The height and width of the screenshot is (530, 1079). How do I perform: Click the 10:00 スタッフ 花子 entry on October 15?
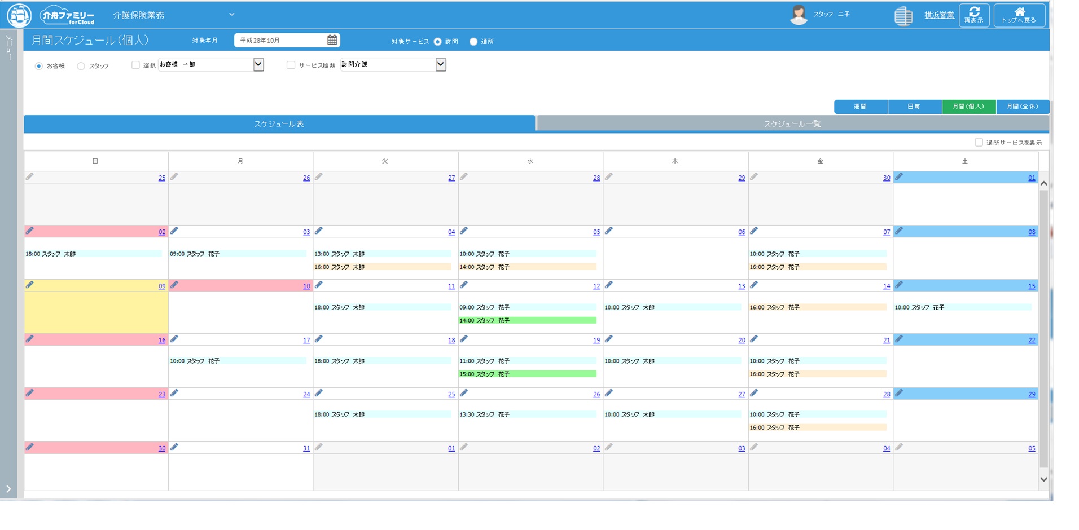pyautogui.click(x=963, y=307)
